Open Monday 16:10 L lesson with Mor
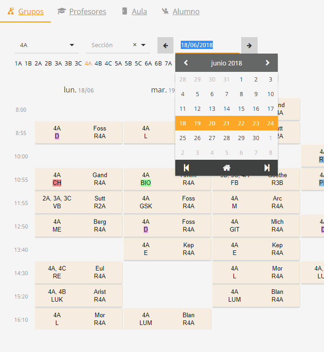The width and height of the screenshot is (324, 352). coord(78,319)
